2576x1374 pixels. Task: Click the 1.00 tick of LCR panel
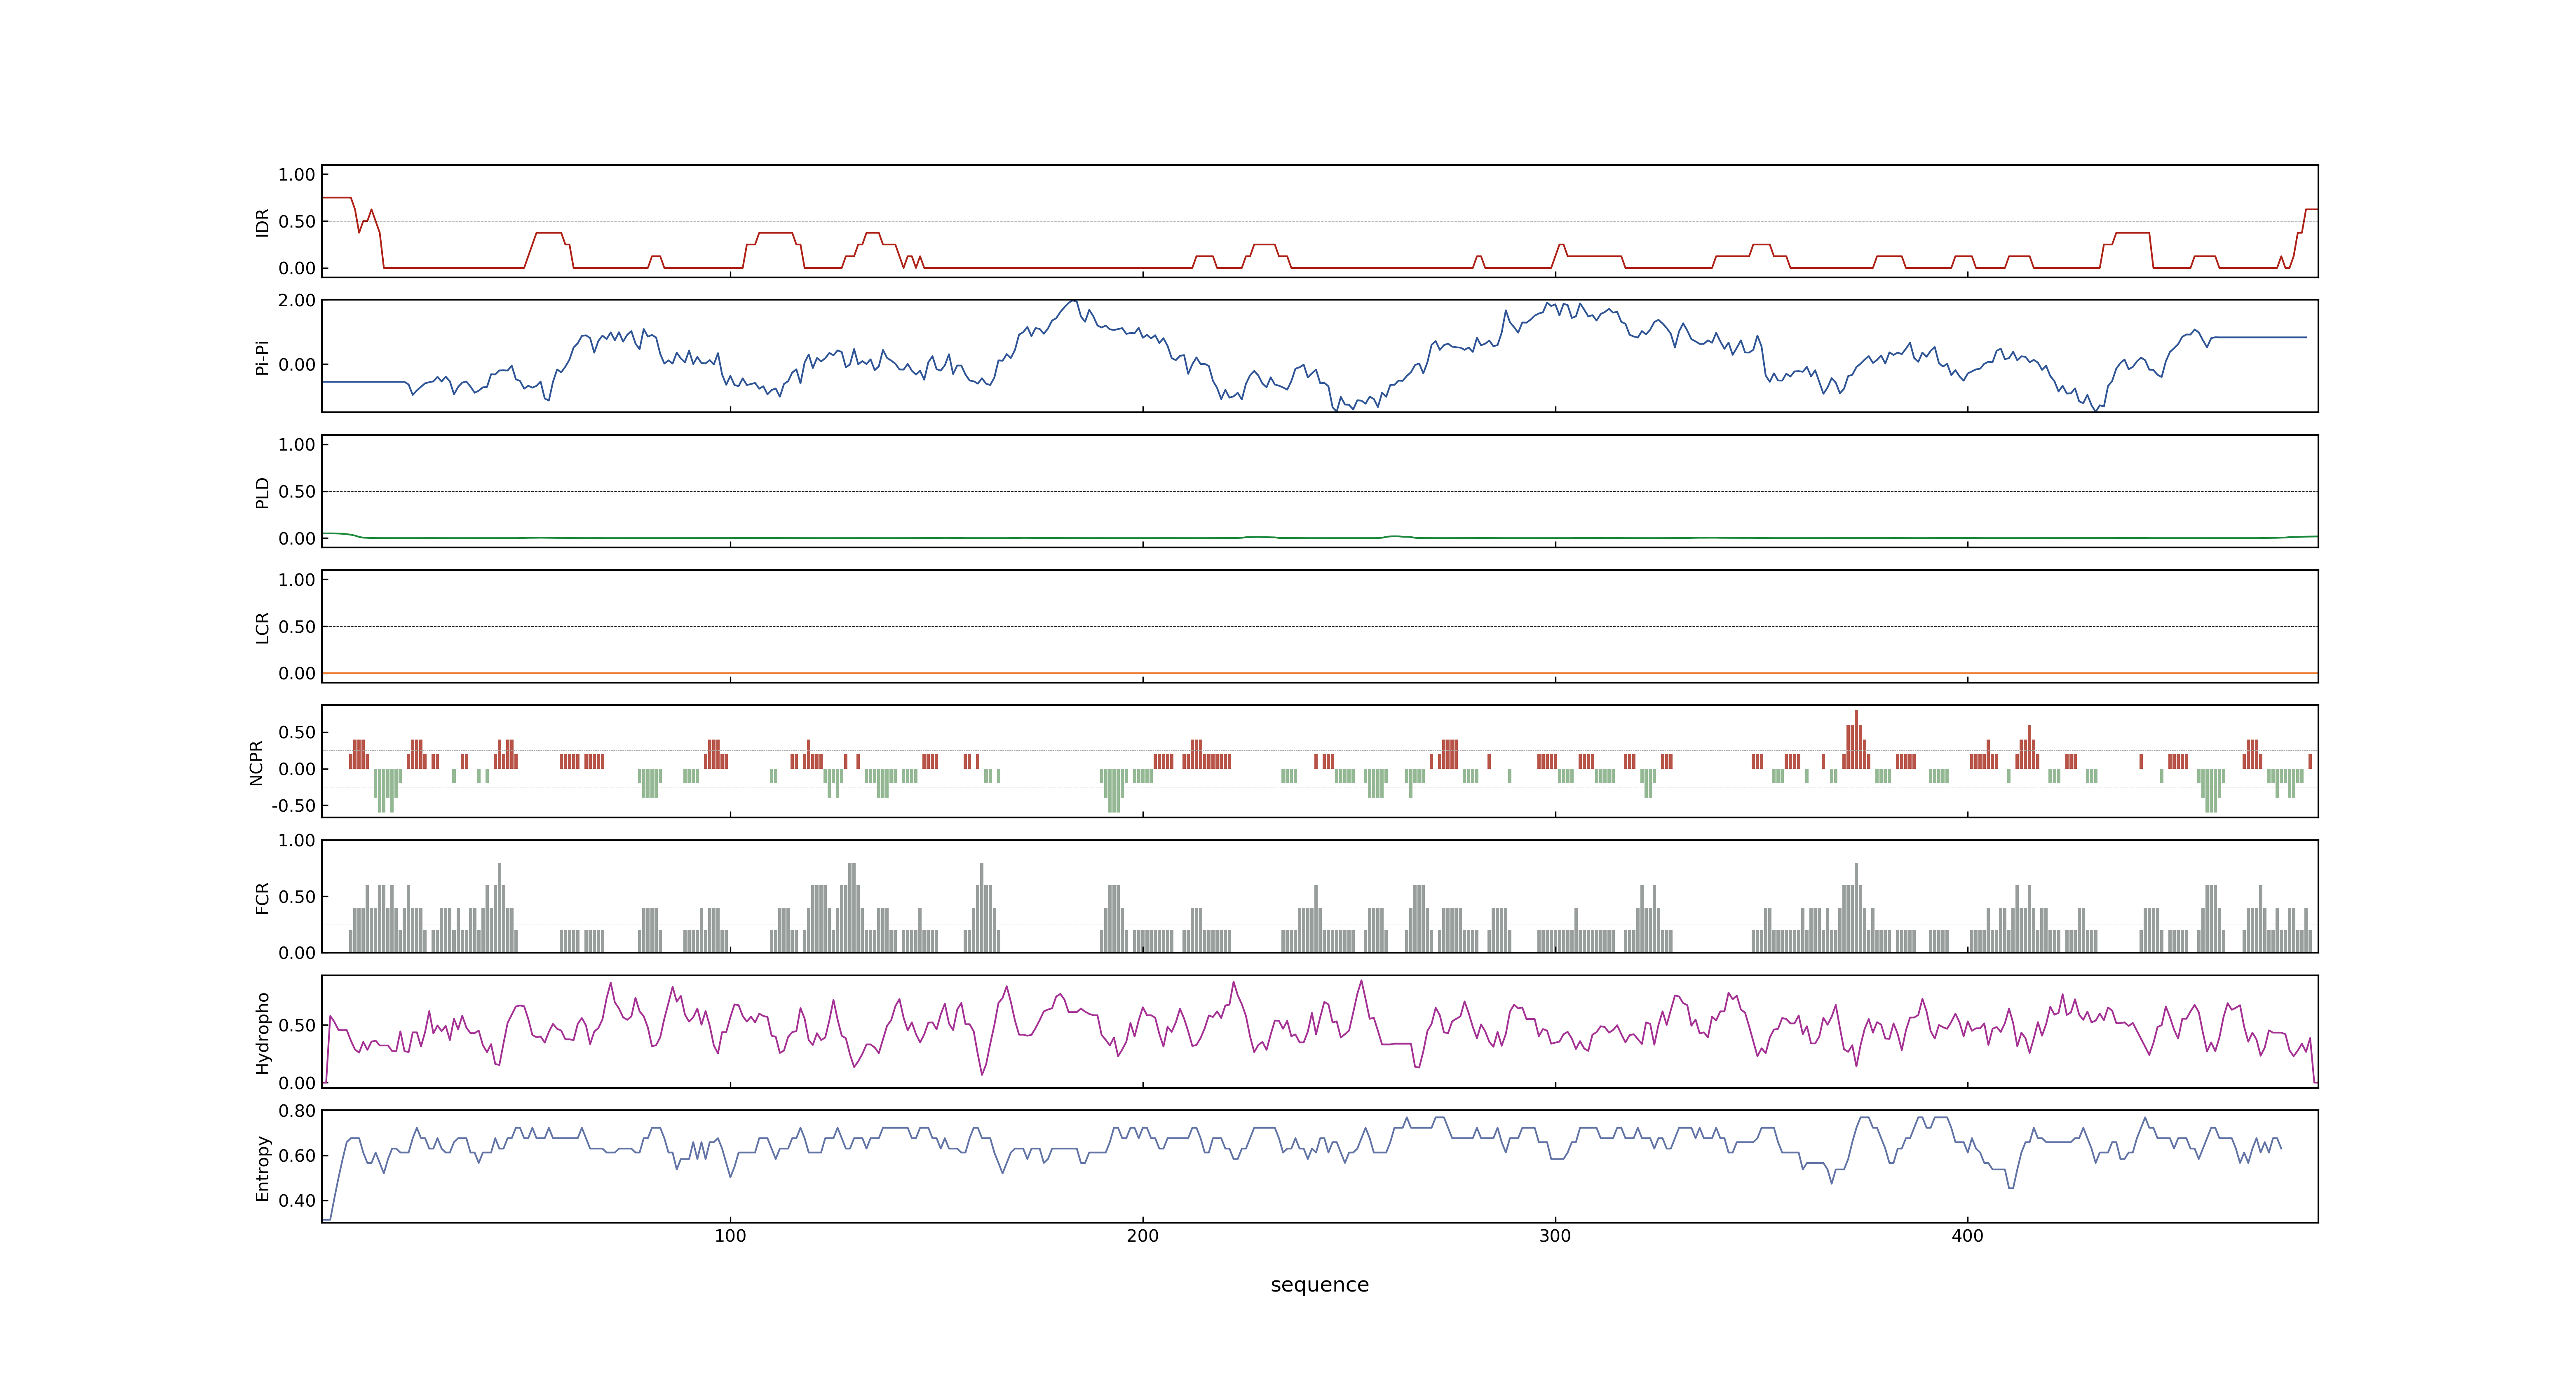(297, 580)
